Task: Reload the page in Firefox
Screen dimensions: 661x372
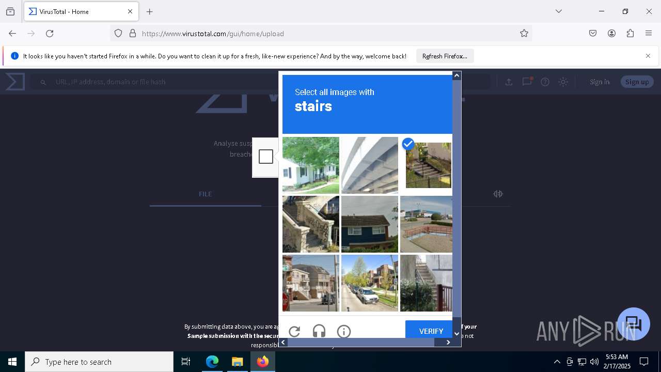Action: click(50, 34)
